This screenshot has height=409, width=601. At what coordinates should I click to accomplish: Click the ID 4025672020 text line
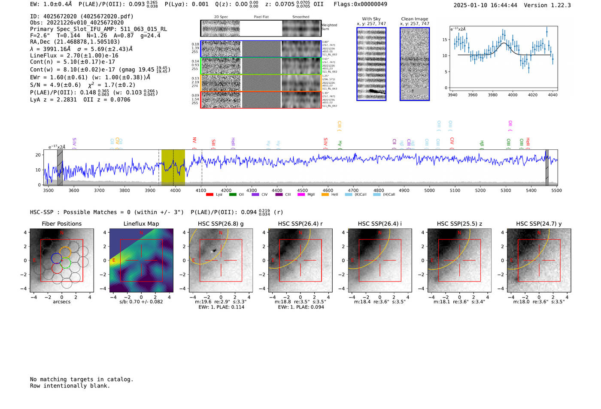tap(82, 16)
